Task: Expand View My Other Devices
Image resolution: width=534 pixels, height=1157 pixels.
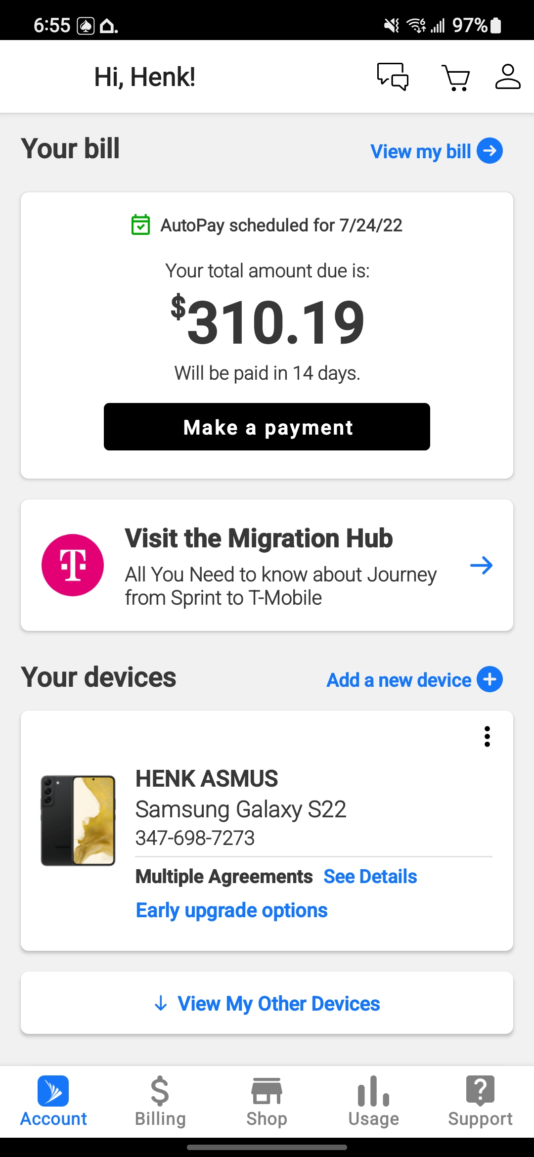Action: (x=267, y=1003)
